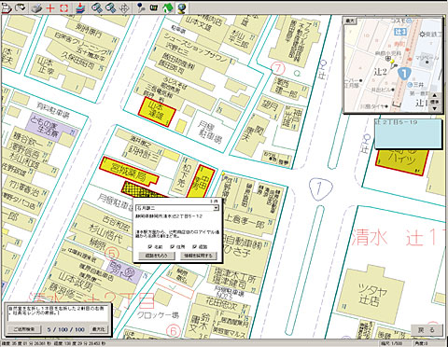Click the 戻る button at bottom right
Screen dimensions: 448x347
tap(427, 330)
